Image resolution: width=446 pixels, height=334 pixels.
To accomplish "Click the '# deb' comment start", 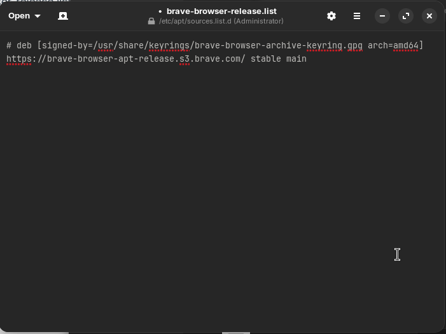I will click(19, 46).
